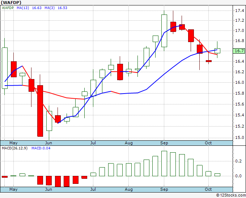Select the MA(13) value 16.63
This screenshot has width=246, height=198.
point(37,8)
